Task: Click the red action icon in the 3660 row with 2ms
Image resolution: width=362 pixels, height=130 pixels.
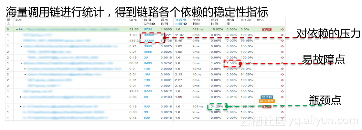Action: [282, 46]
